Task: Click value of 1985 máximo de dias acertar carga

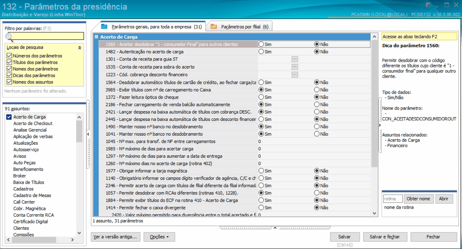Action: click(314, 149)
